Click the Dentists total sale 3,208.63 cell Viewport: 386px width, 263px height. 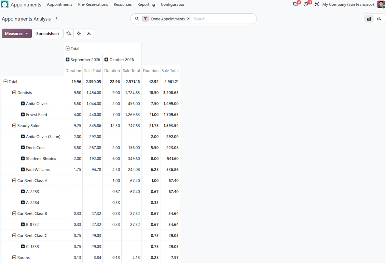pyautogui.click(x=170, y=93)
